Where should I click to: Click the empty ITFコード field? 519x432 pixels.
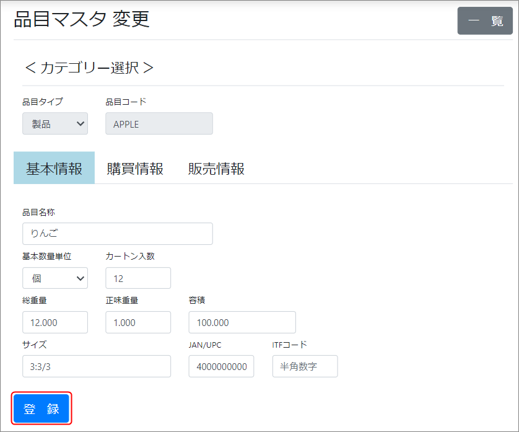305,366
